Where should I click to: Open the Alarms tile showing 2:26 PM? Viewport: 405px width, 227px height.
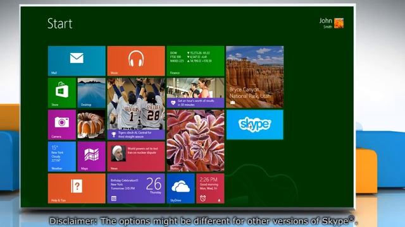pos(210,189)
